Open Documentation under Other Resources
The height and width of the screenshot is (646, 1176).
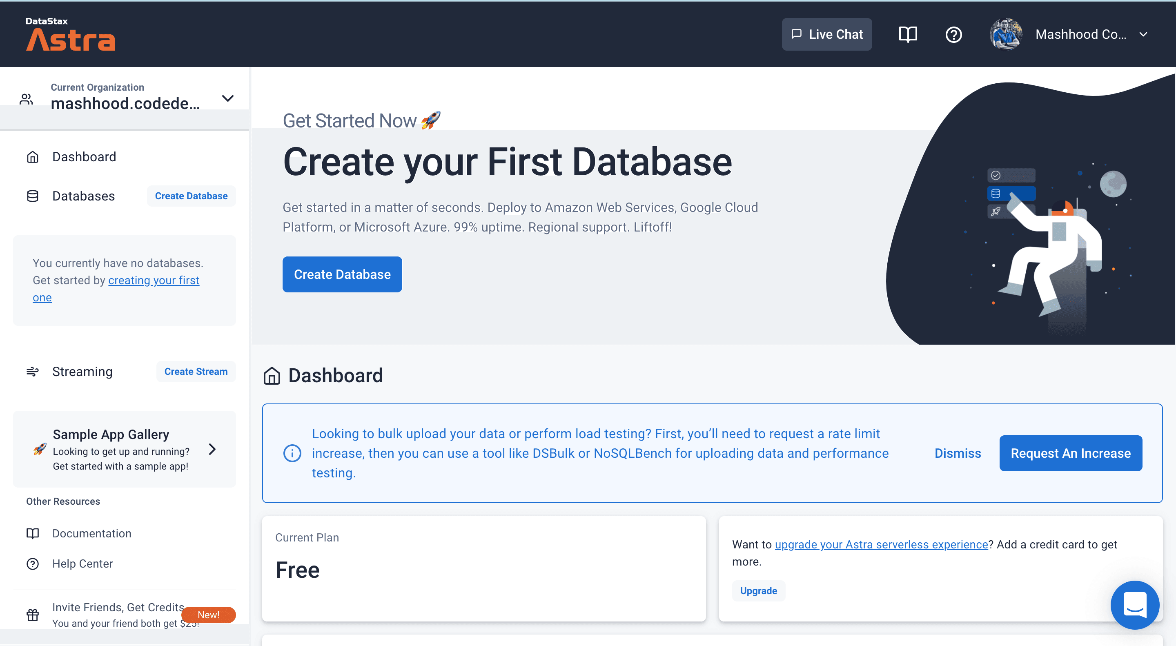coord(92,533)
